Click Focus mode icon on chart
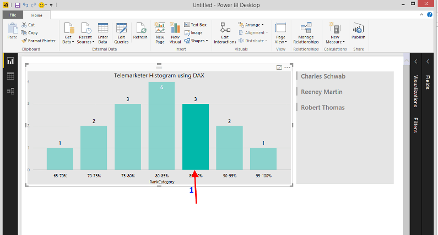This screenshot has height=235, width=438. (279, 68)
